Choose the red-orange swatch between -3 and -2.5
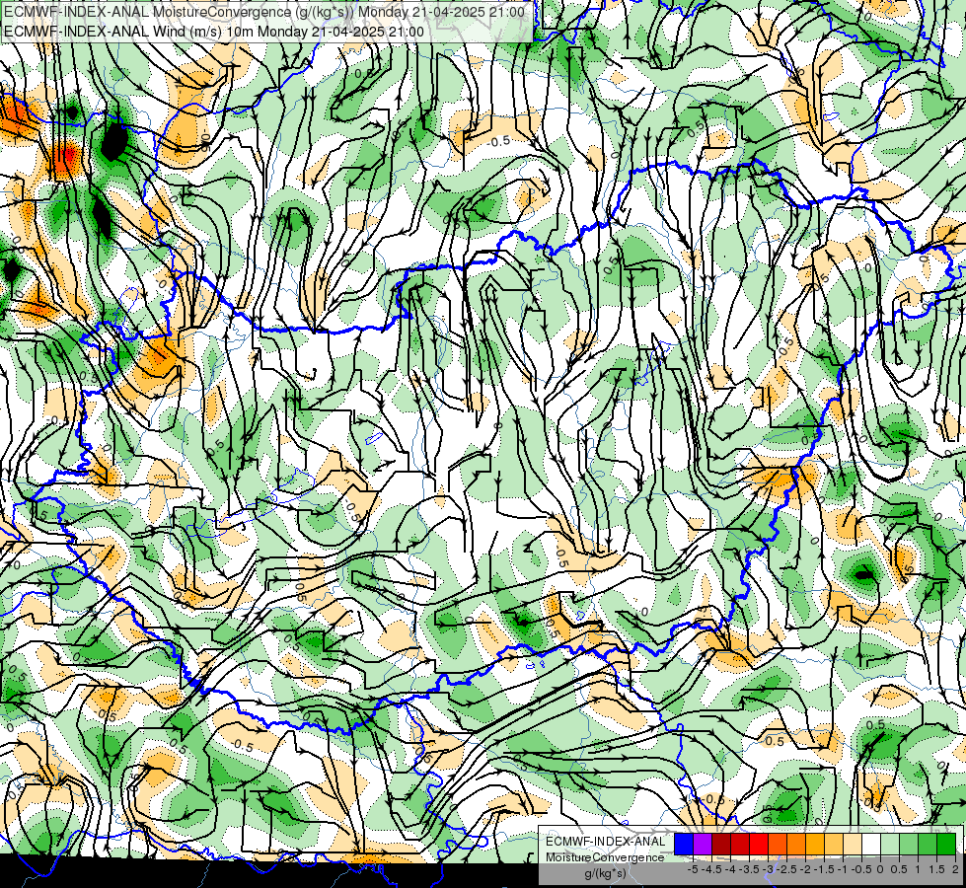 tap(778, 844)
